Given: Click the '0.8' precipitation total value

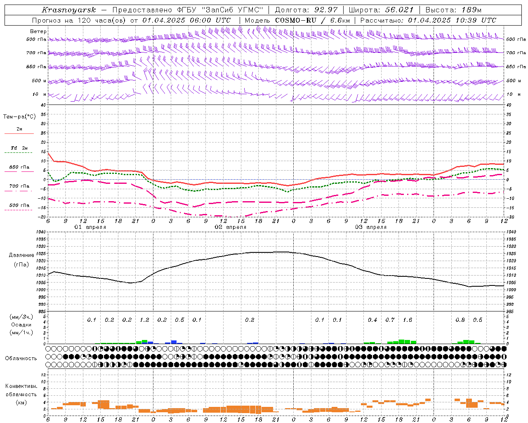Looking at the screenshot, I should coord(460,320).
